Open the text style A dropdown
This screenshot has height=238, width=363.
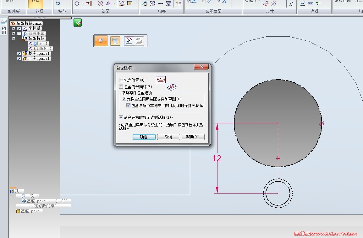[291, 4]
